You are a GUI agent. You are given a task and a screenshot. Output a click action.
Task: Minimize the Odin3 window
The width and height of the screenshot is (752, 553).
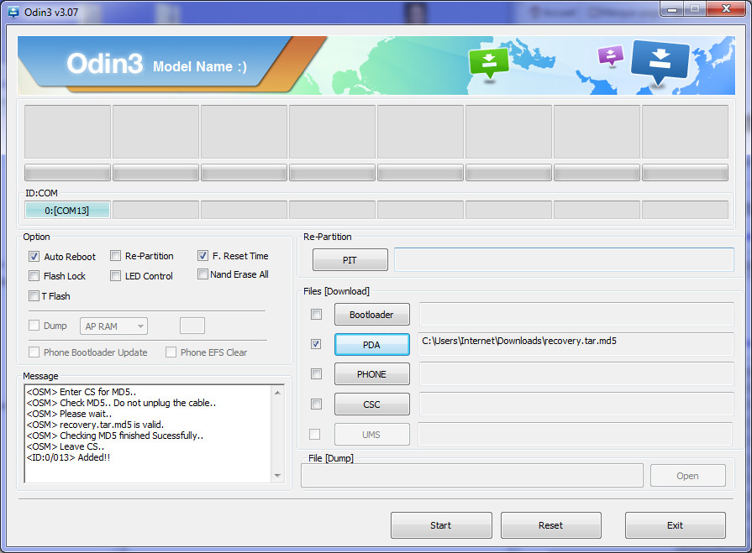(672, 8)
